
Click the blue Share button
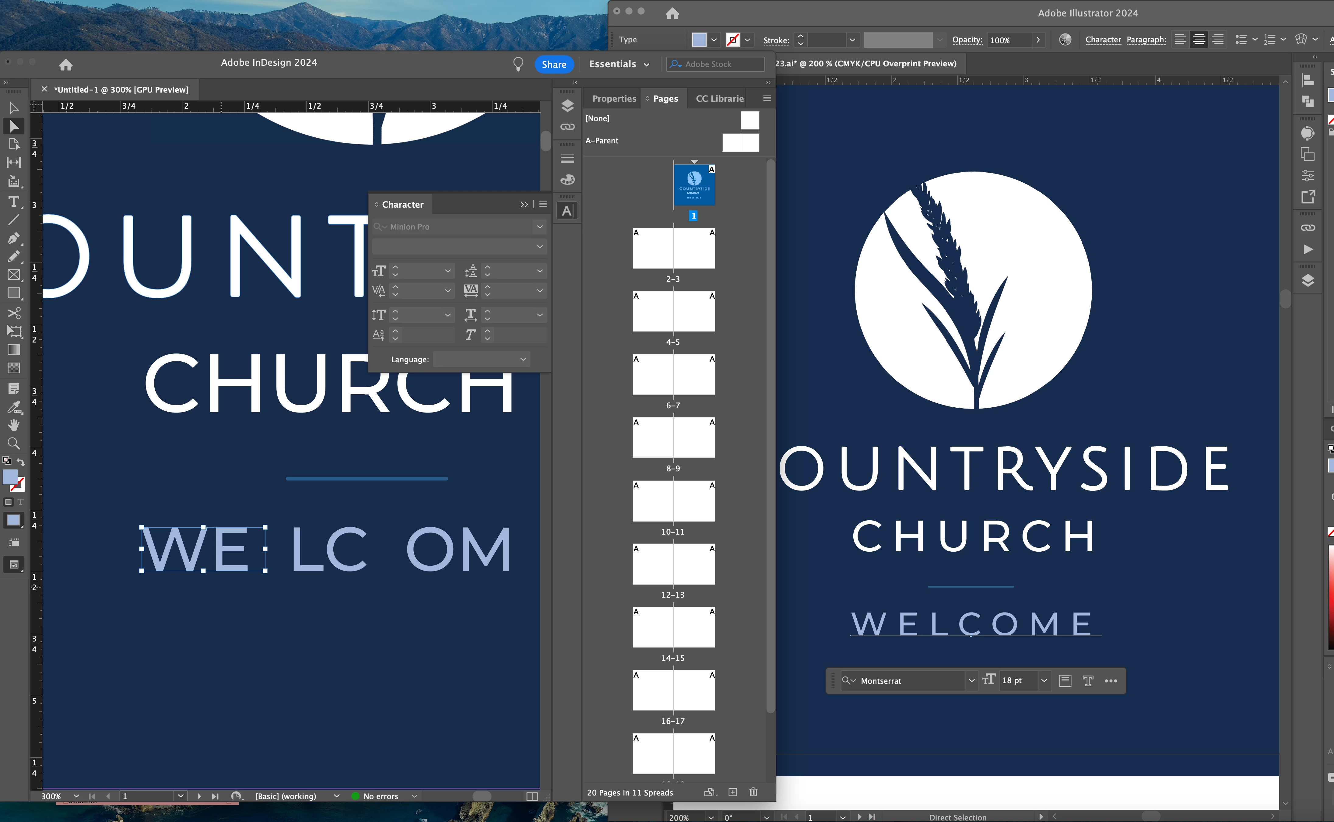pos(553,64)
